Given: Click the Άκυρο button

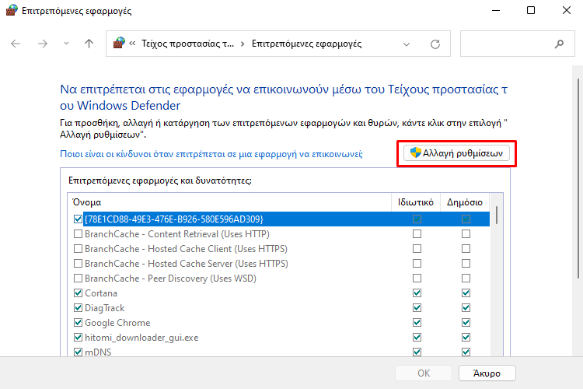Looking at the screenshot, I should tap(487, 373).
